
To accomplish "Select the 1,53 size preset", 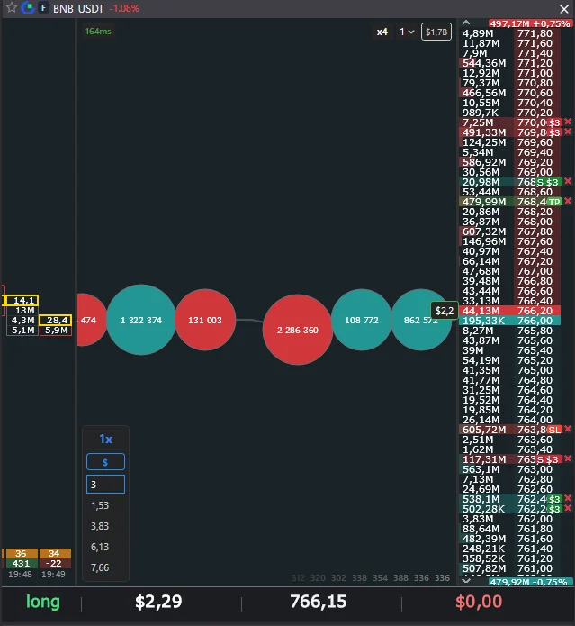I will (100, 505).
